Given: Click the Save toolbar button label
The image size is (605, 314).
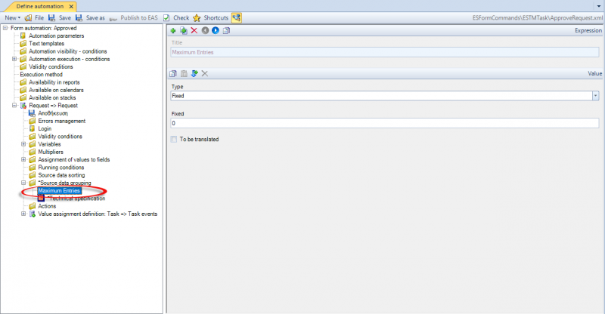Looking at the screenshot, I should [65, 17].
